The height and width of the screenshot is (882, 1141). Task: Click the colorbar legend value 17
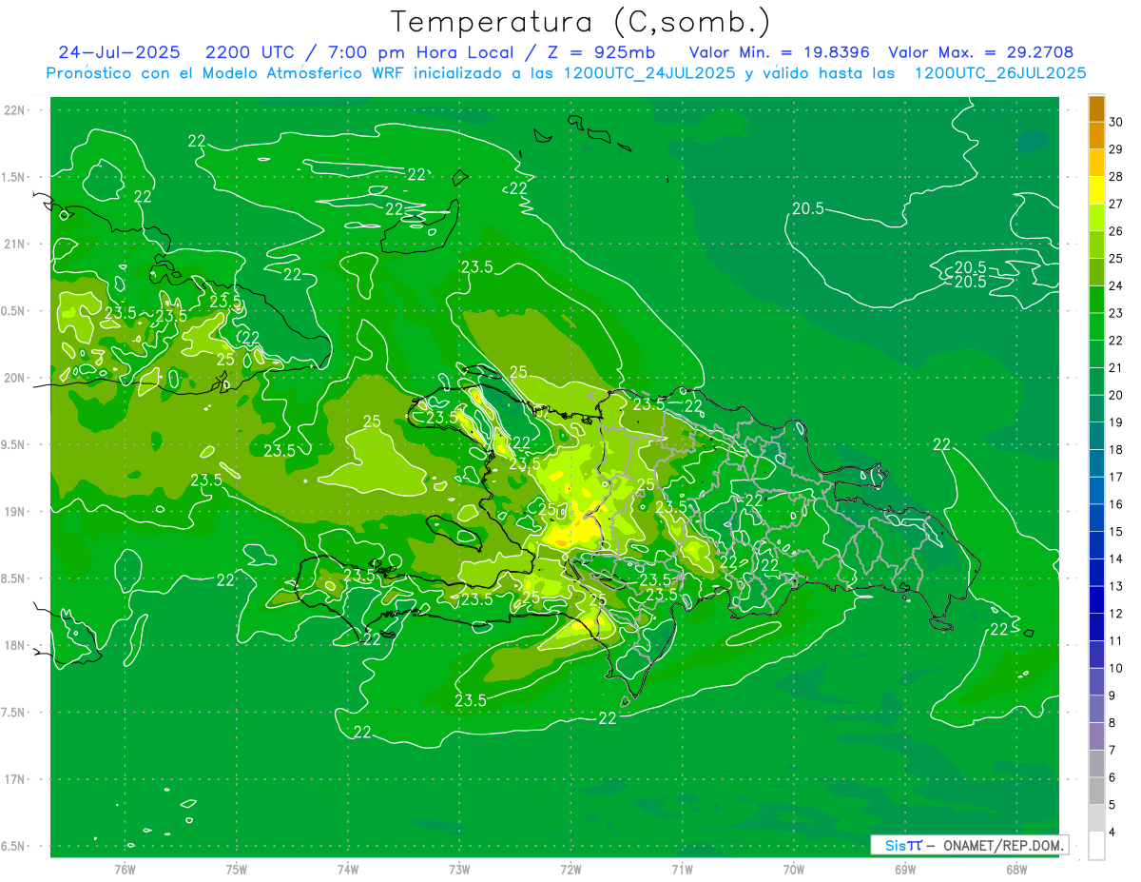tap(1115, 477)
